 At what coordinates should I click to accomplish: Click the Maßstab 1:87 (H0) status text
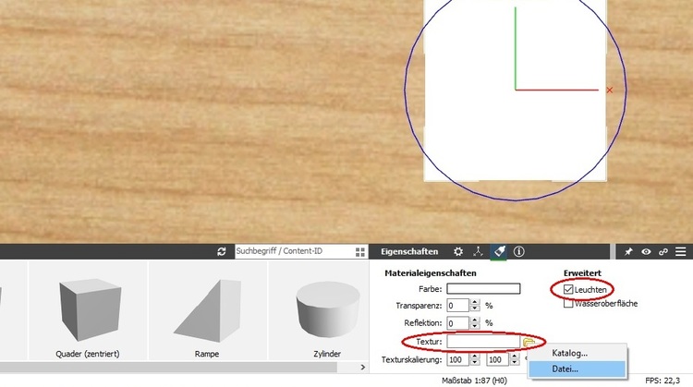click(474, 381)
